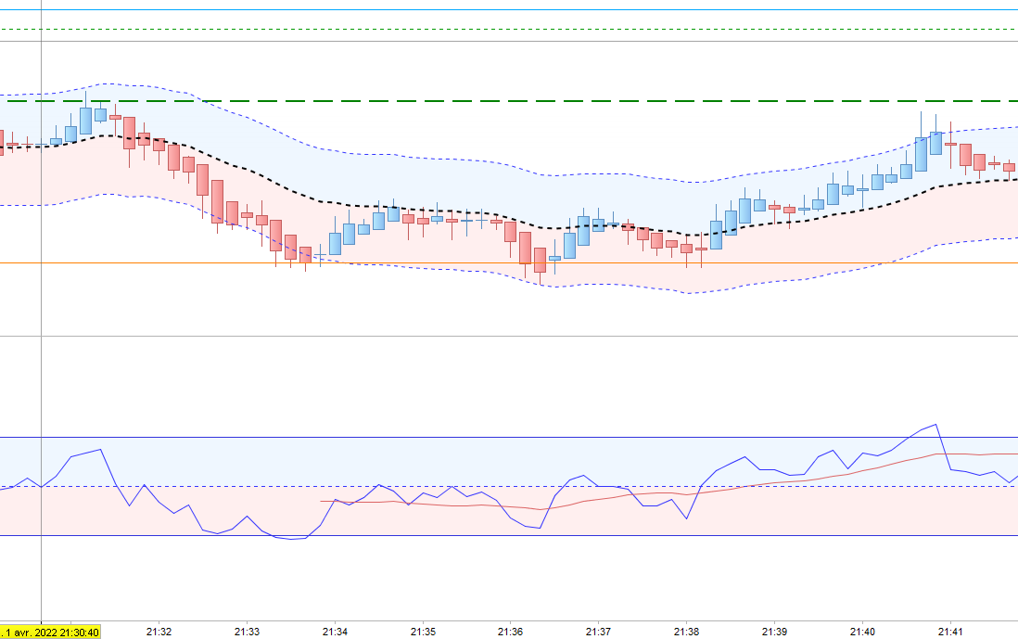This screenshot has height=639, width=1018.
Task: Click the 21:40 time axis label
Action: [x=862, y=632]
